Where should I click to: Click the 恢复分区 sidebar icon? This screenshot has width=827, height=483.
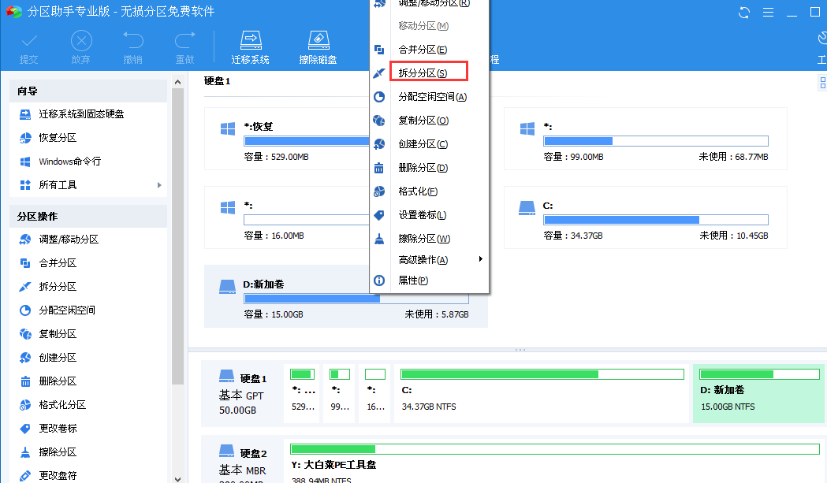click(25, 138)
